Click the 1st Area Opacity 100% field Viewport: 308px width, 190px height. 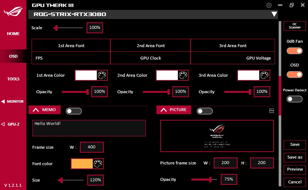pyautogui.click(x=99, y=92)
